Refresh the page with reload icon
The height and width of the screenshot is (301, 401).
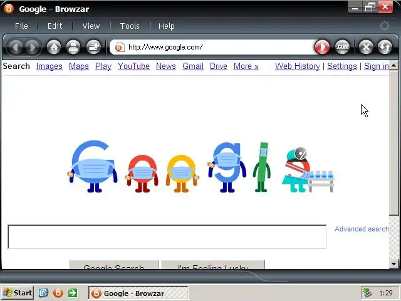(385, 47)
